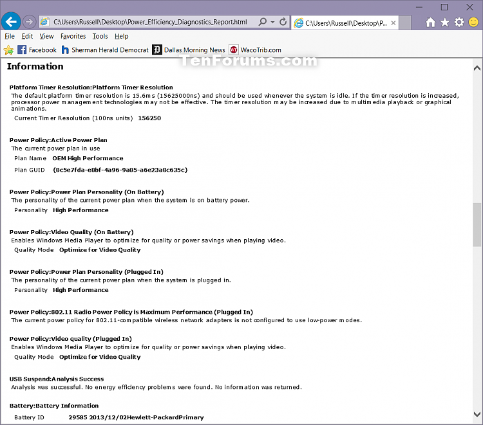
Task: Open the Favorites menu
Action: click(x=73, y=36)
